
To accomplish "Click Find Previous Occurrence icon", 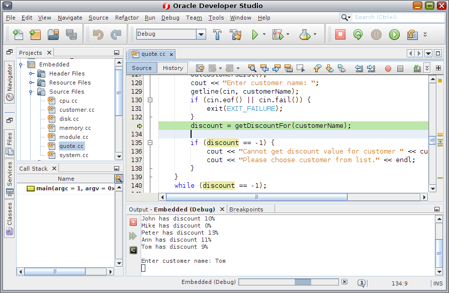I will 264,68.
